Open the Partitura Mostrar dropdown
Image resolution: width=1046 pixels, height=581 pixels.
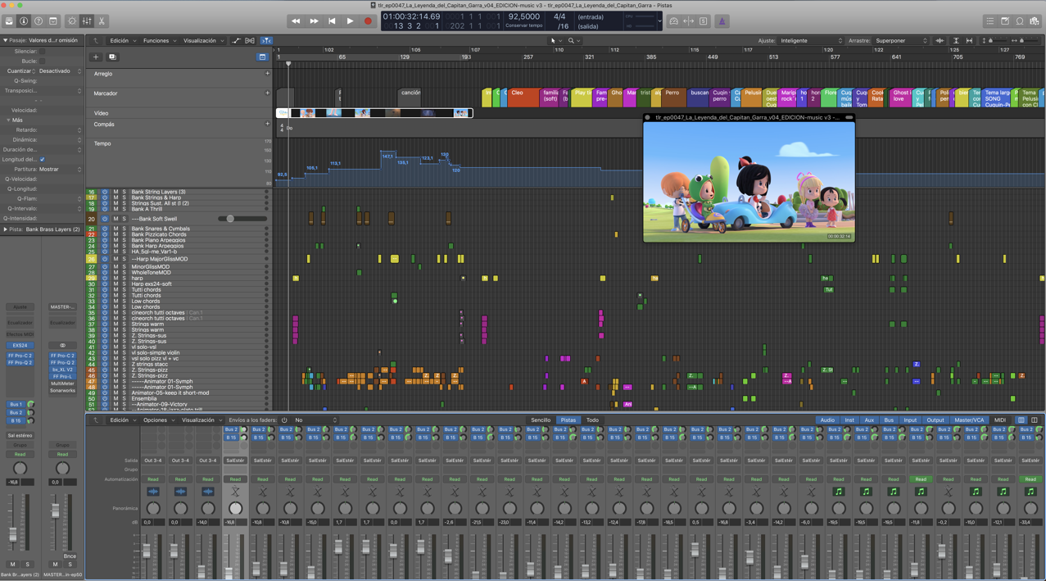pyautogui.click(x=60, y=170)
